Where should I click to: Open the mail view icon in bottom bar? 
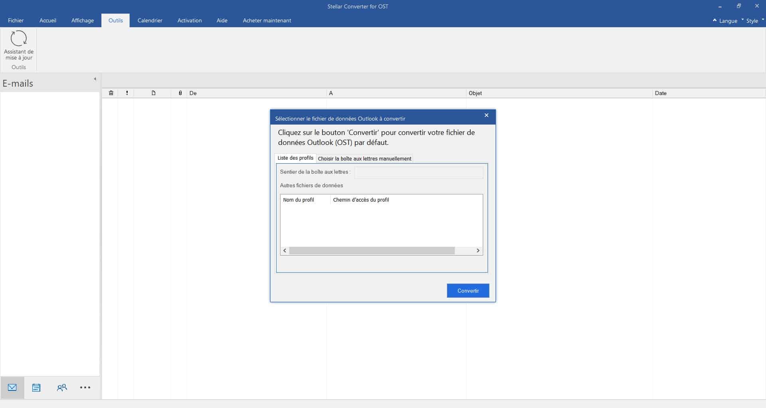(12, 388)
